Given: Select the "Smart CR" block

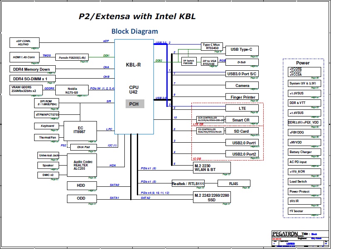Looking at the screenshot, I should coord(242,120).
